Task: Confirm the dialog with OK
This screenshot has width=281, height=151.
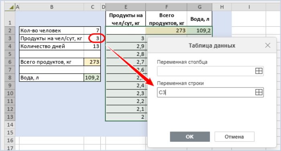Action: [x=190, y=137]
